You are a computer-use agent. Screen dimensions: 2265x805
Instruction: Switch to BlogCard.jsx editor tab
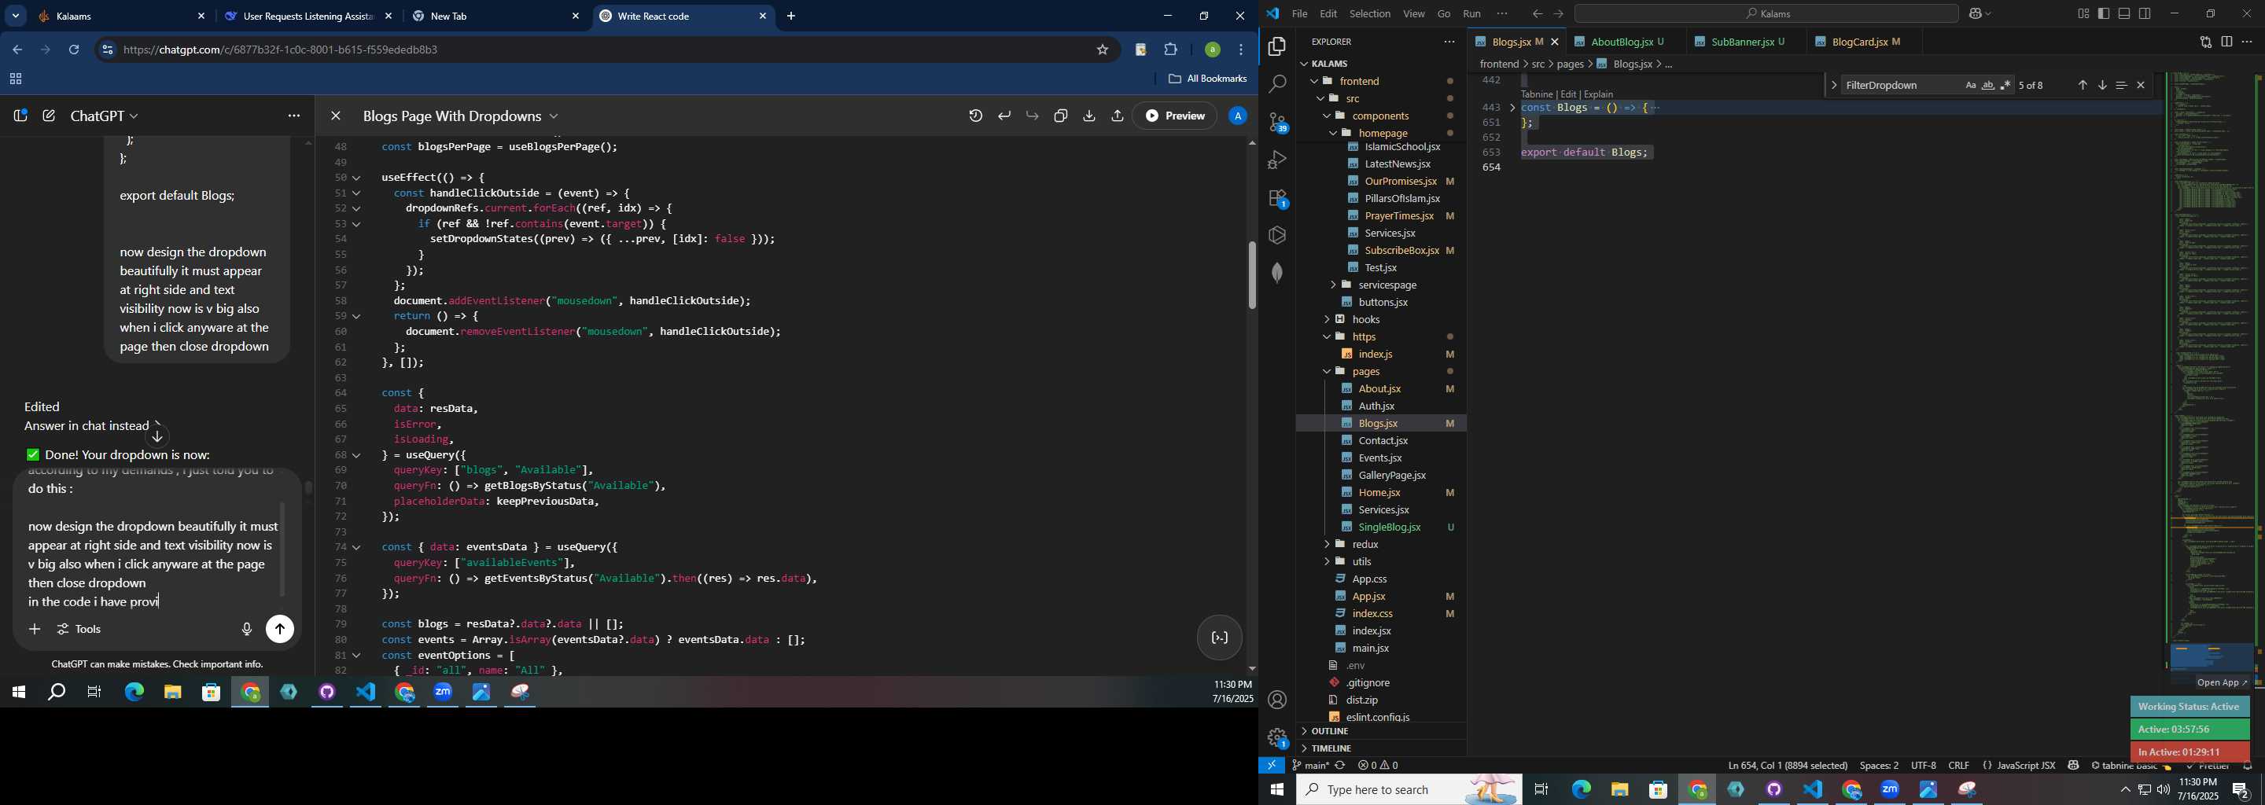1864,42
